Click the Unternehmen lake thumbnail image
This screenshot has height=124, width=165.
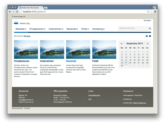click(x=52, y=49)
